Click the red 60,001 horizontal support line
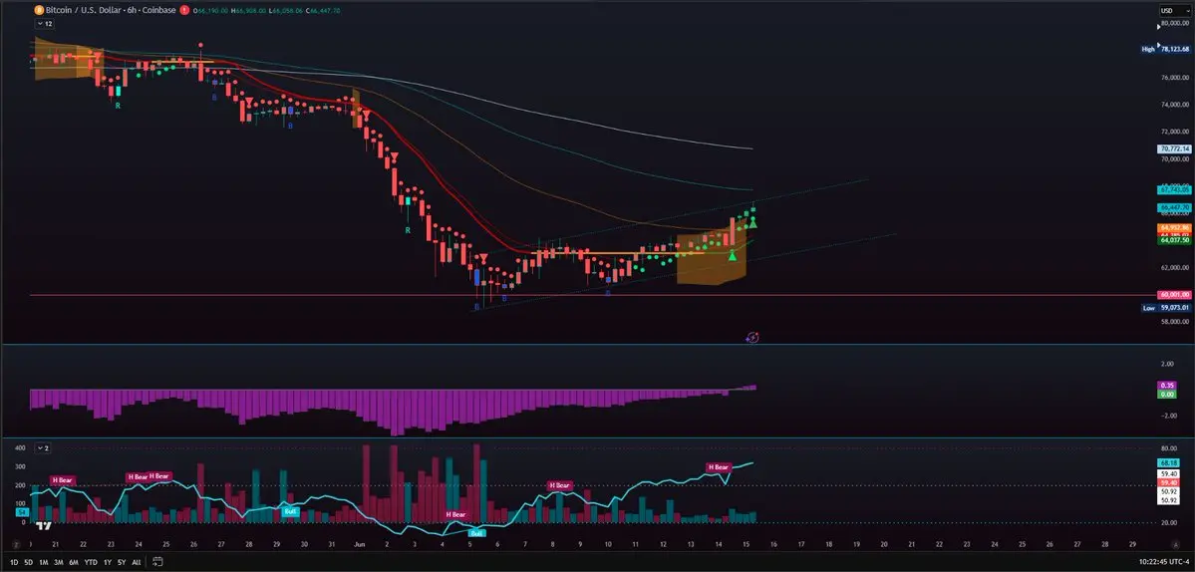 [x=591, y=295]
